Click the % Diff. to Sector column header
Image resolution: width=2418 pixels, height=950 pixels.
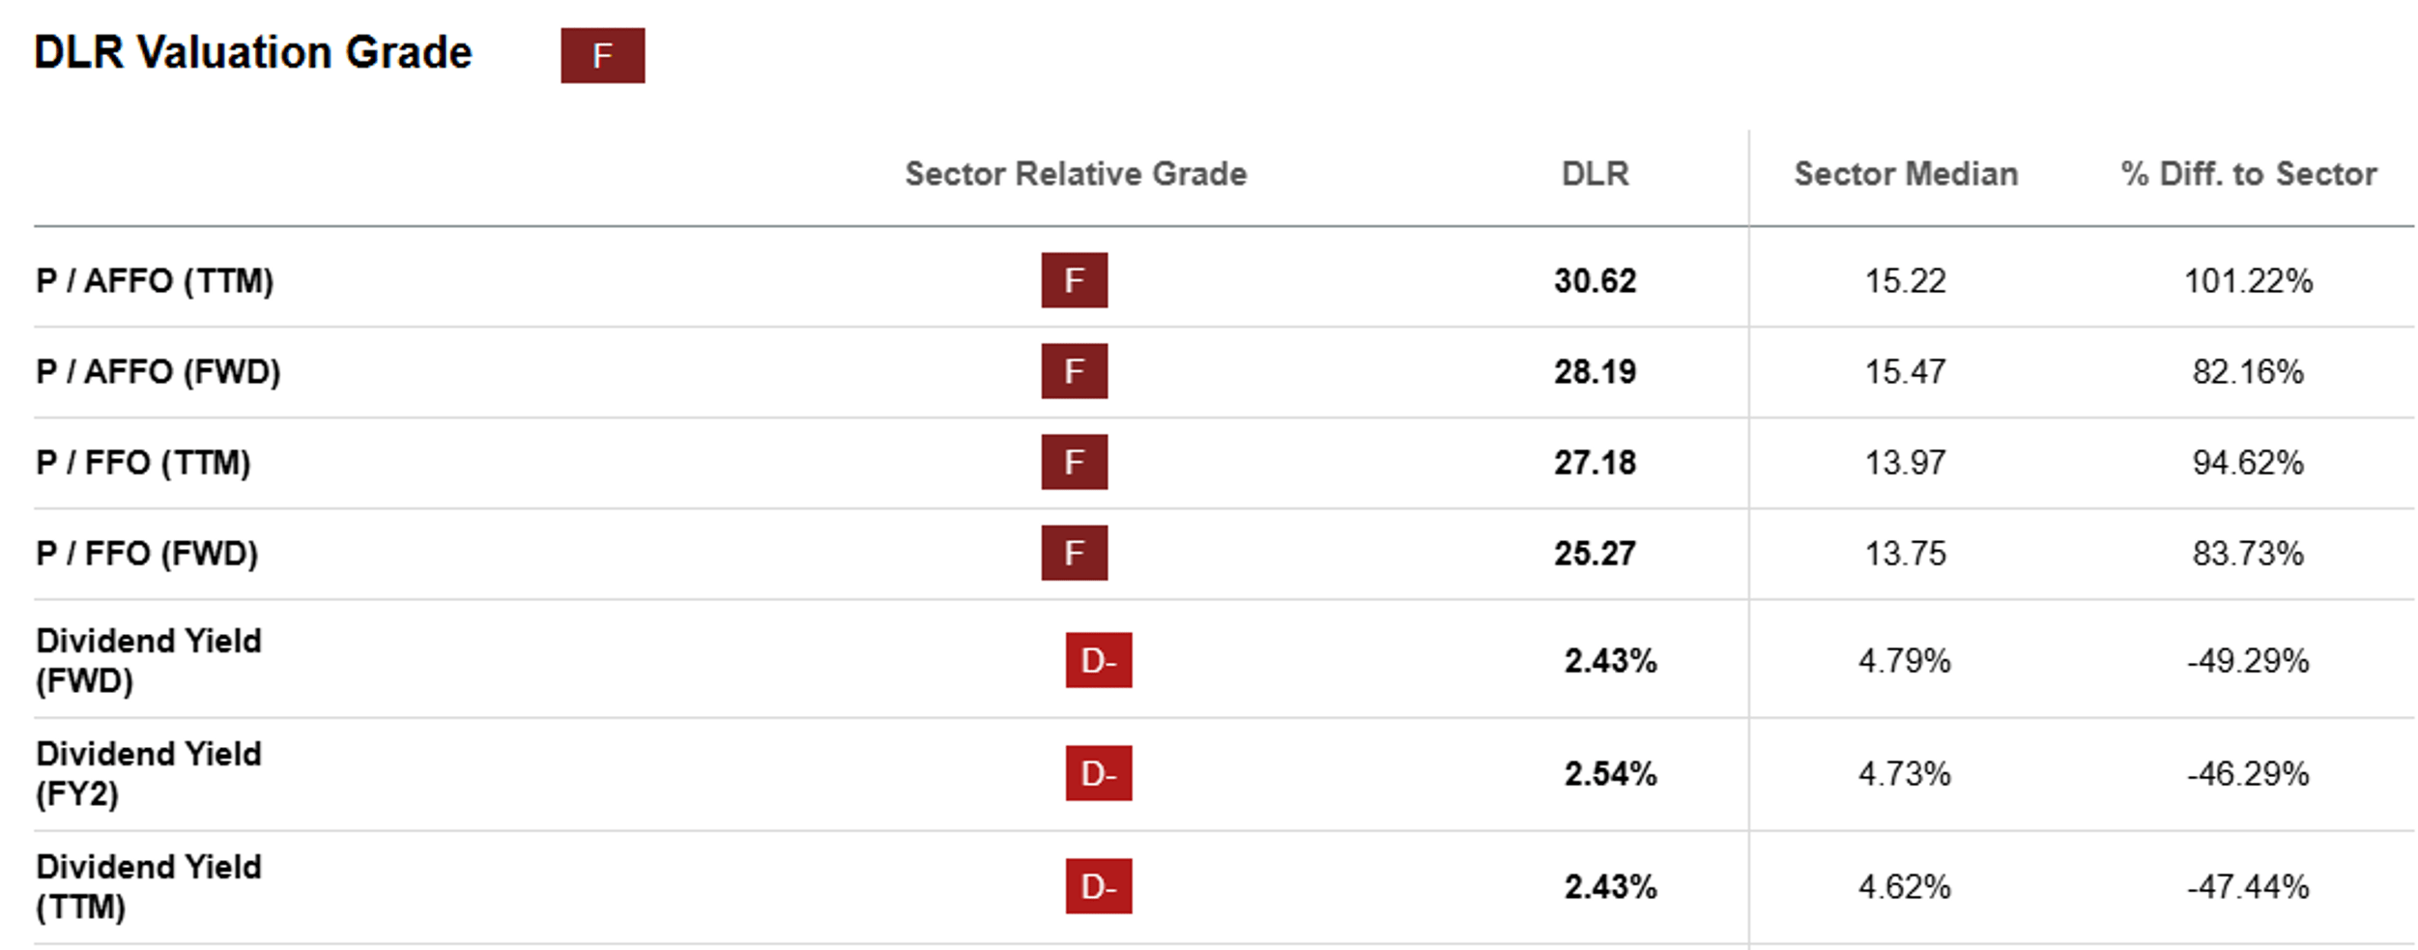tap(2249, 174)
